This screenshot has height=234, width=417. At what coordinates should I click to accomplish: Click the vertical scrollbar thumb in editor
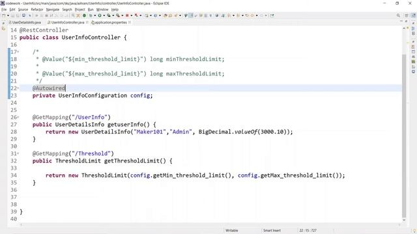404,135
